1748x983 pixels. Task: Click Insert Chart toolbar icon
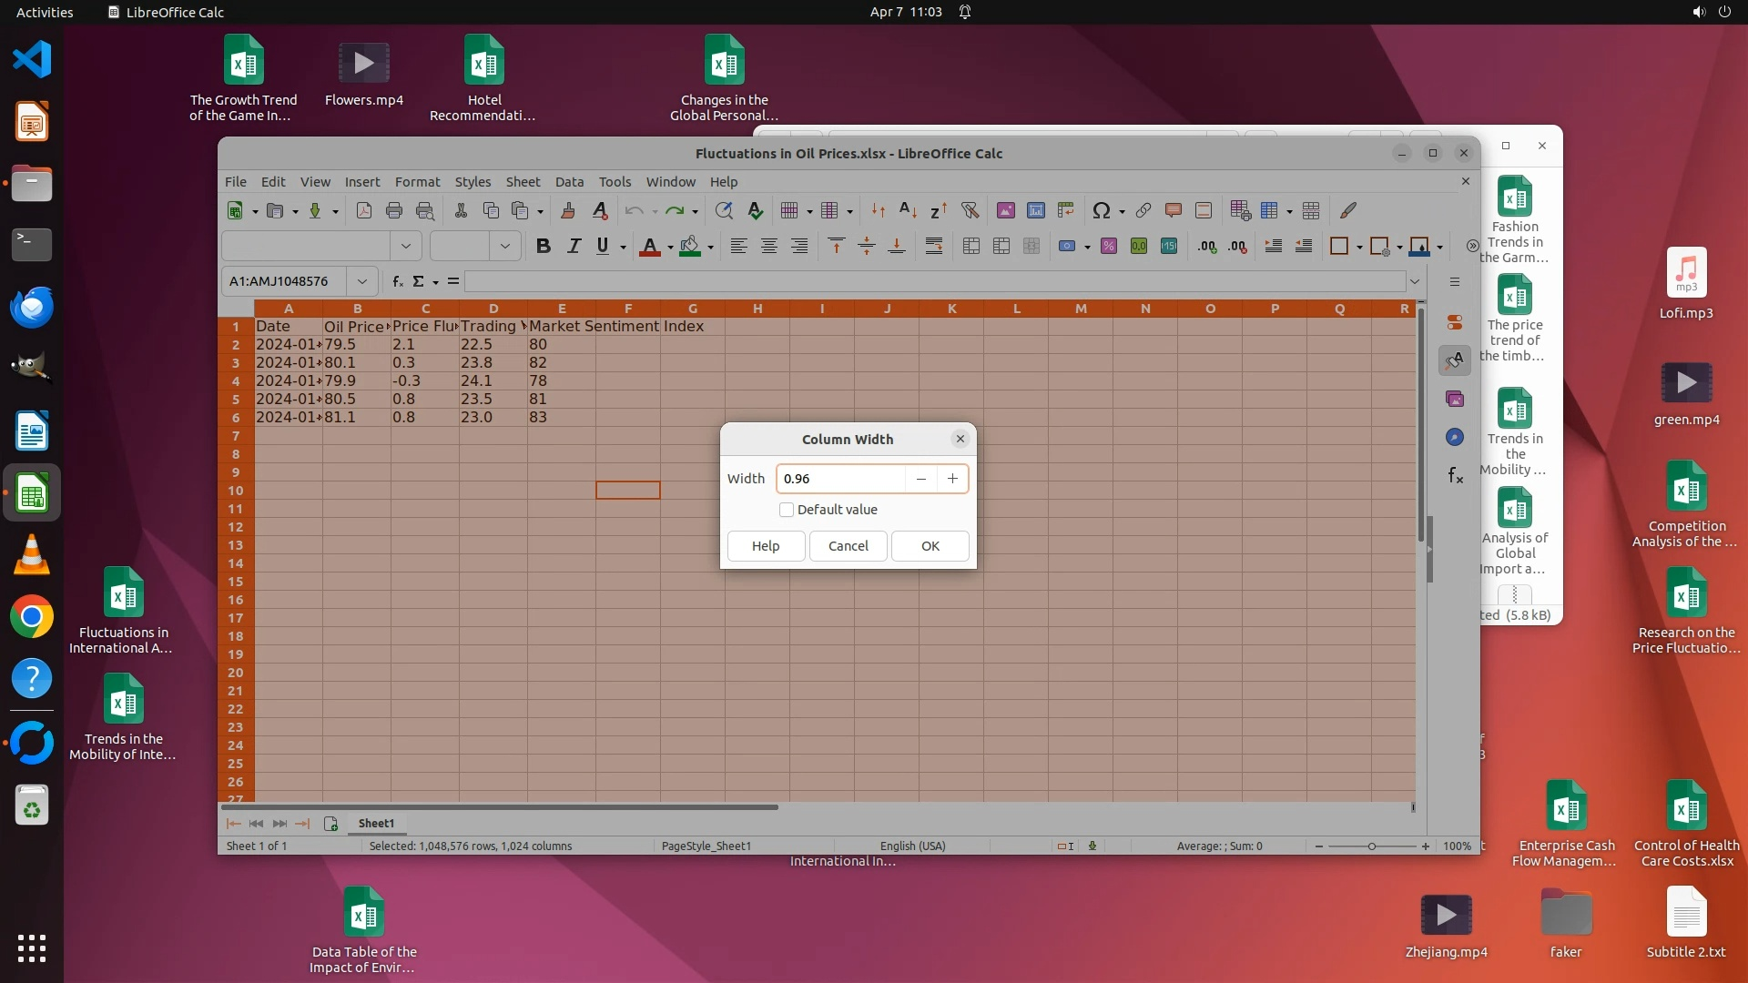[1036, 210]
